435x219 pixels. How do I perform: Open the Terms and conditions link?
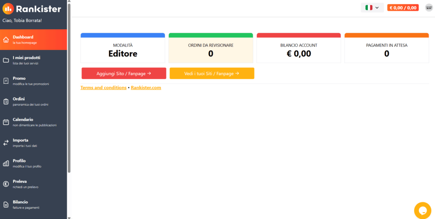point(104,87)
